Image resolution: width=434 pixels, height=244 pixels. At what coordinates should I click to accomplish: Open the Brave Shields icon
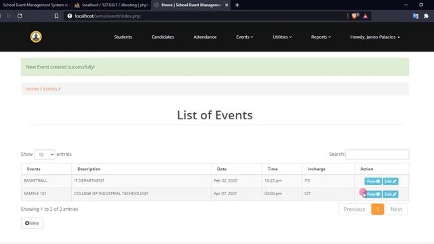355,16
